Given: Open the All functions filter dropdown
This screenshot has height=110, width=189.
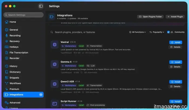Looking at the screenshot, I should point(137,32).
